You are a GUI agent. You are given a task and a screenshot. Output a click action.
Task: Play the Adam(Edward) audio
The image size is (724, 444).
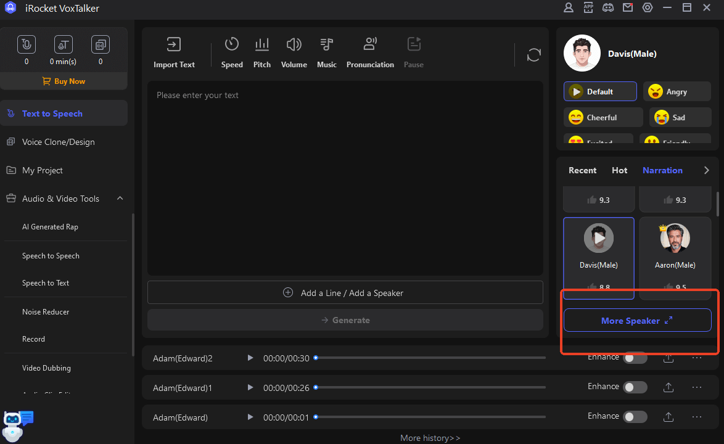(250, 417)
